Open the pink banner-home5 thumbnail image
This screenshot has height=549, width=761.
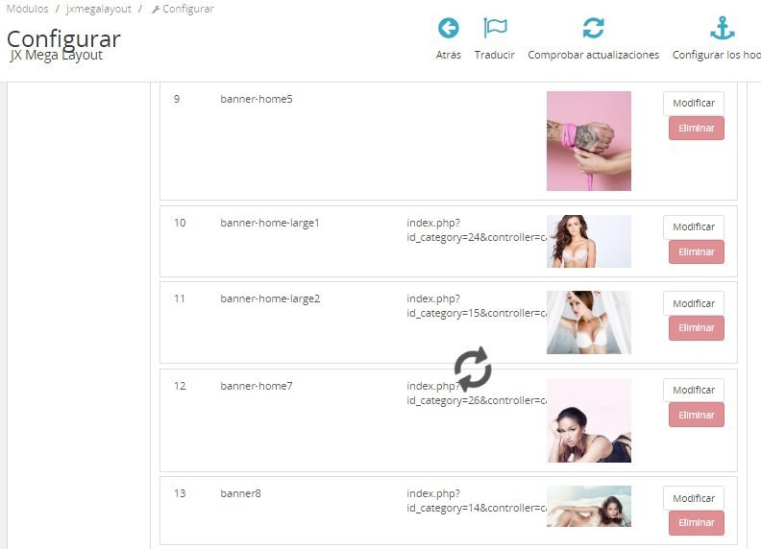(x=589, y=141)
